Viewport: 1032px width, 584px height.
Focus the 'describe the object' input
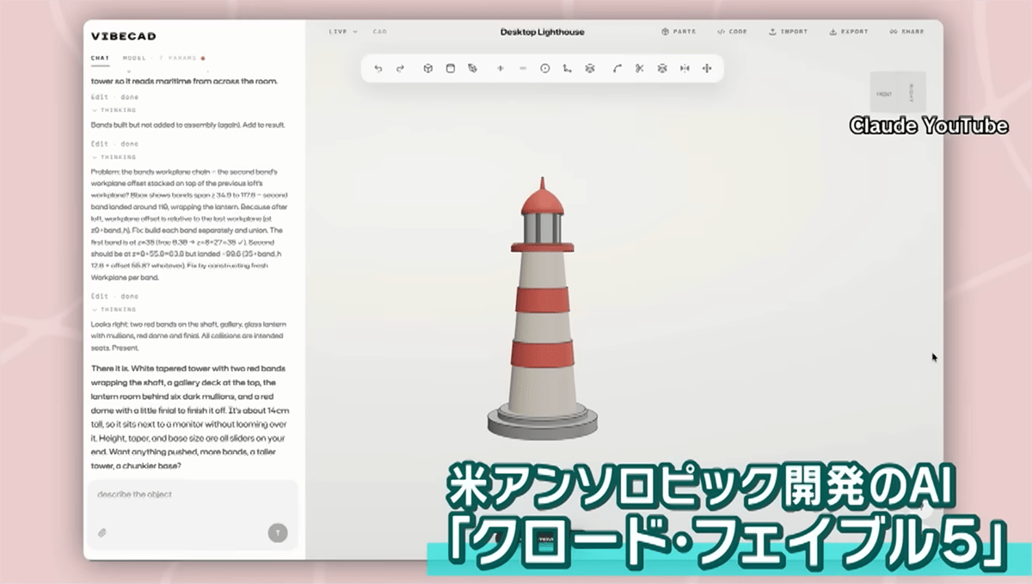(x=193, y=495)
